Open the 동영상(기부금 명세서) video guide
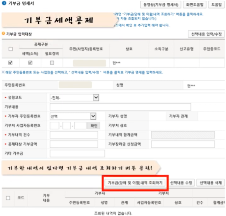 [x=161, y=5]
